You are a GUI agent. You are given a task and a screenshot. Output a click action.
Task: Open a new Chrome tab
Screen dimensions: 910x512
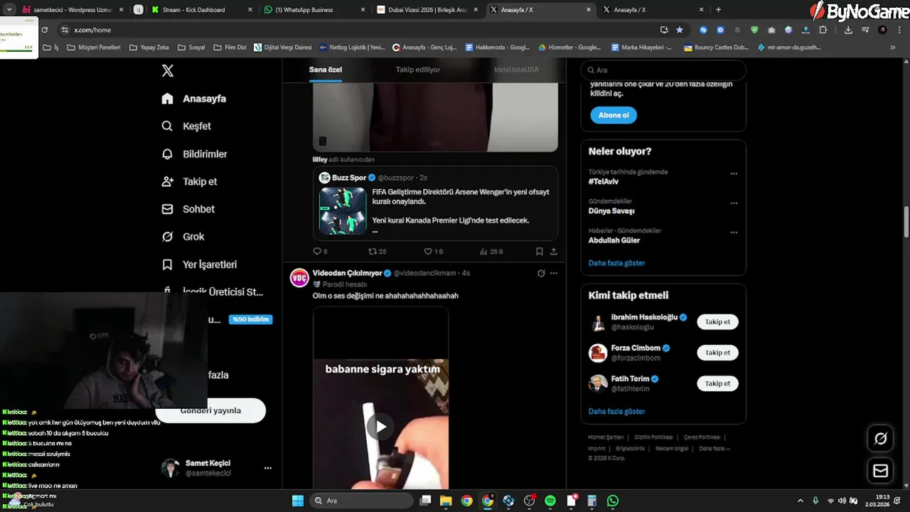click(x=718, y=10)
